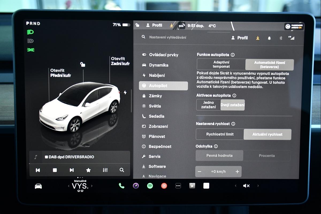Tap the car controls icon

tap(38, 186)
